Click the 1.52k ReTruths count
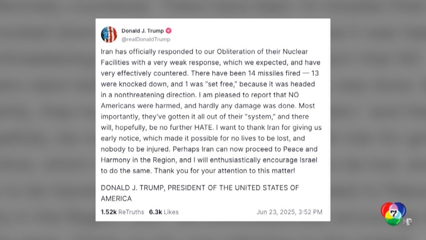 click(x=122, y=212)
